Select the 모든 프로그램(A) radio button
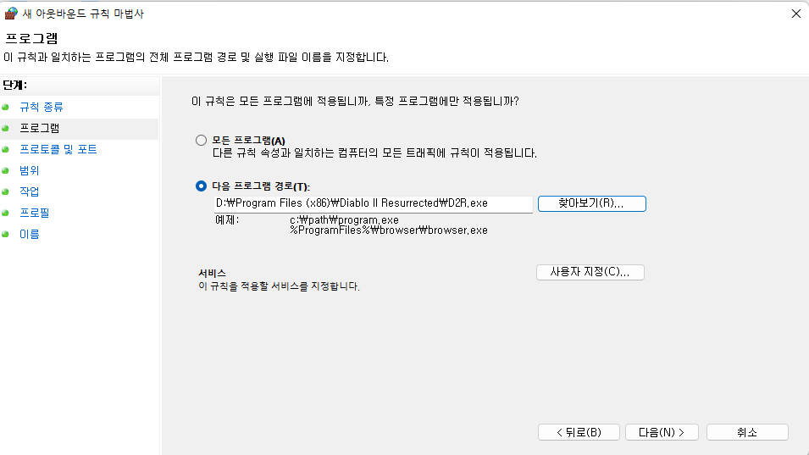The image size is (809, 455). 202,141
